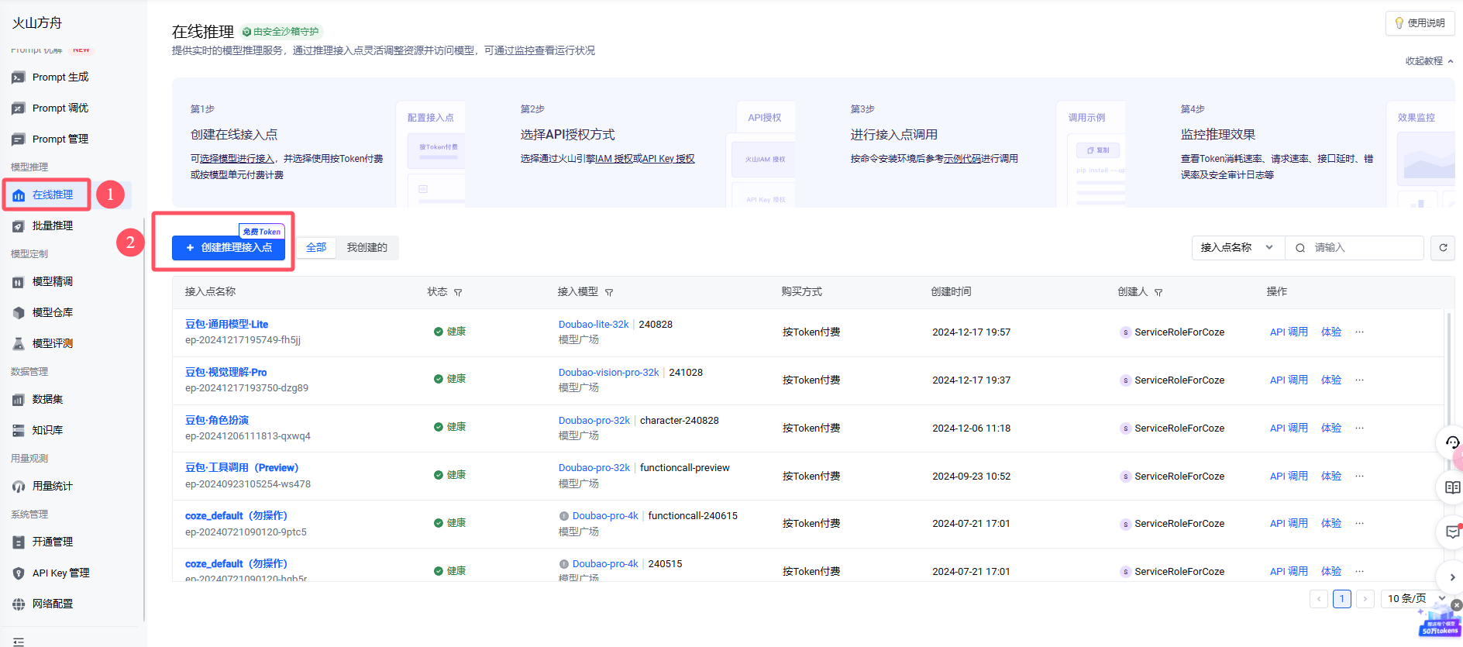The width and height of the screenshot is (1463, 647).
Task: Click the 创建推理接入点 button
Action: (229, 248)
